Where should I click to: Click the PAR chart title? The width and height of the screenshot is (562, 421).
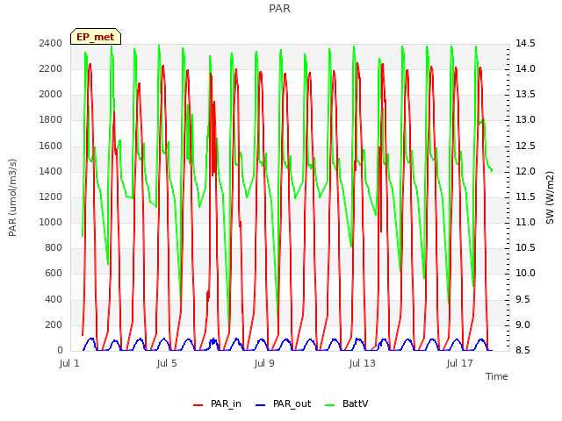pos(279,8)
